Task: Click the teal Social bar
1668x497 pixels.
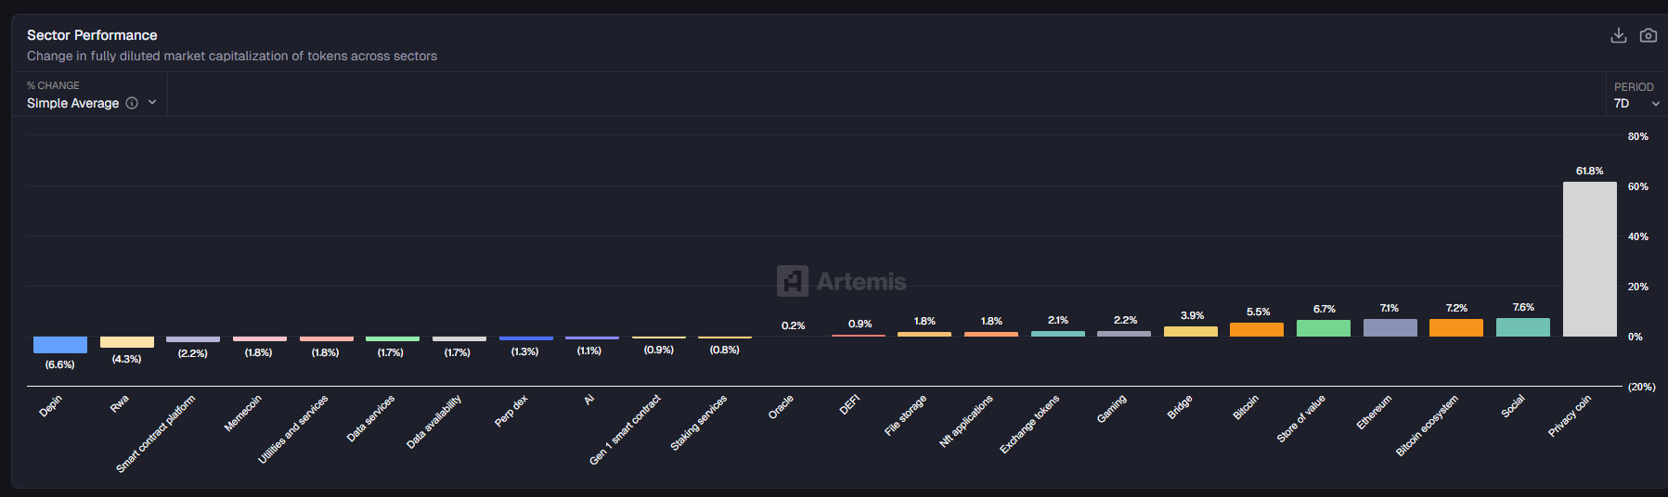Action: 1522,326
